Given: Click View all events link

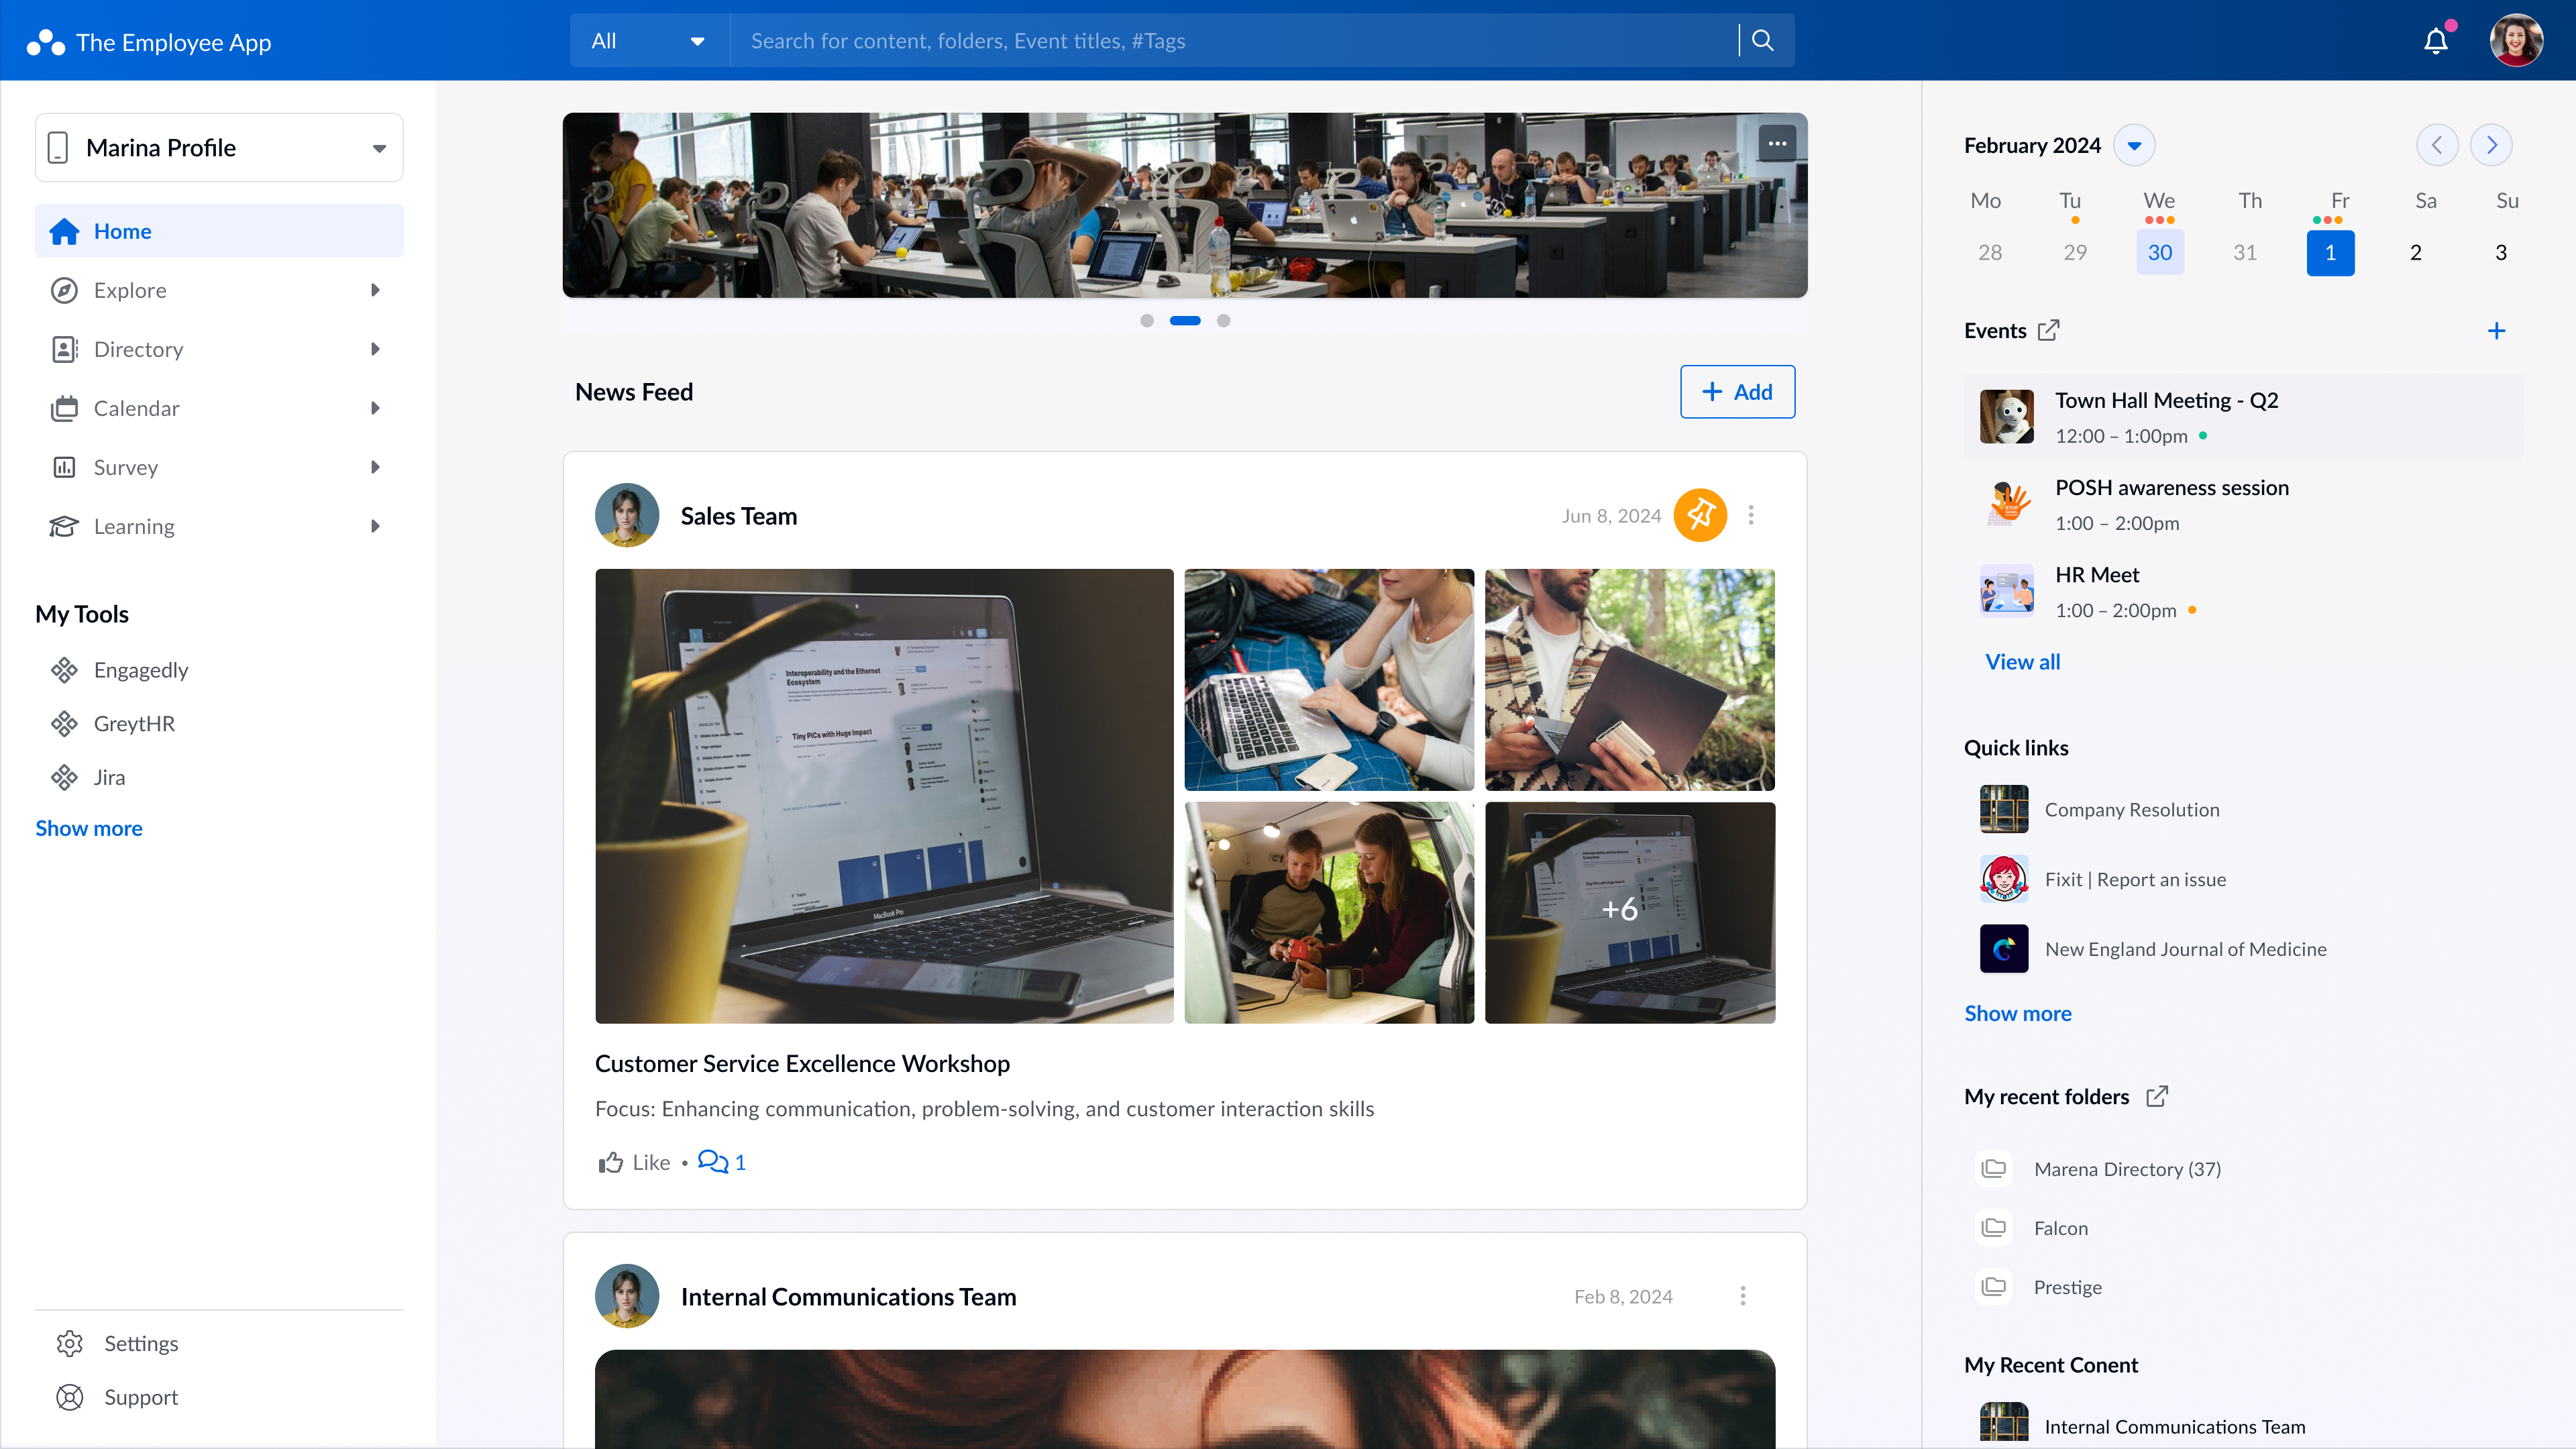Looking at the screenshot, I should [x=2022, y=662].
